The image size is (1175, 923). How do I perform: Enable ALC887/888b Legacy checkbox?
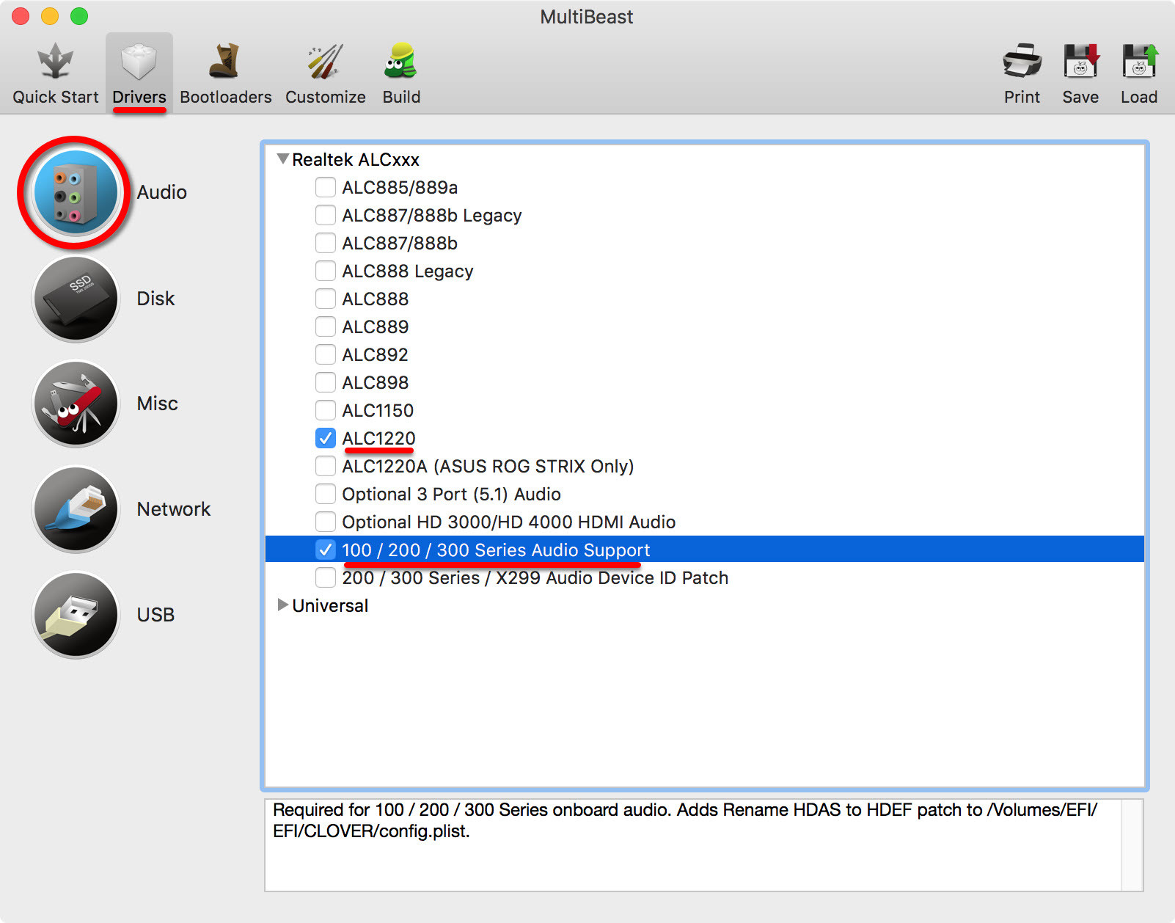point(325,215)
